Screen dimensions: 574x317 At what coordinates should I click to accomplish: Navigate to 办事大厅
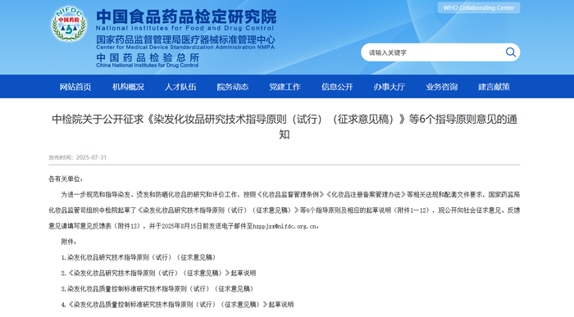(389, 87)
